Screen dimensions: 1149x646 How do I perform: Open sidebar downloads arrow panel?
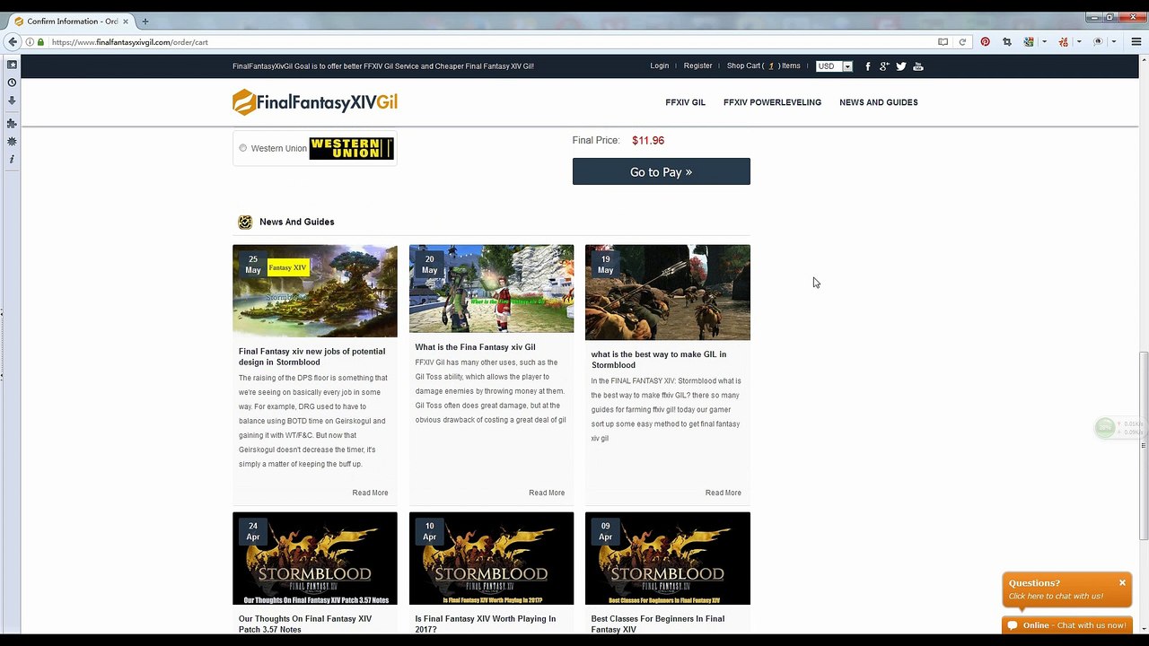point(12,100)
